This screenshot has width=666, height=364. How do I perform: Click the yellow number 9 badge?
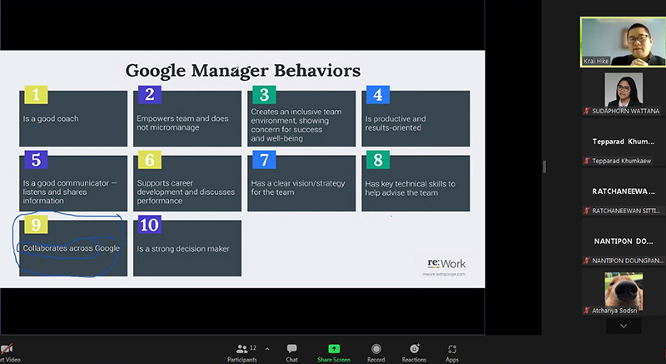pyautogui.click(x=36, y=225)
